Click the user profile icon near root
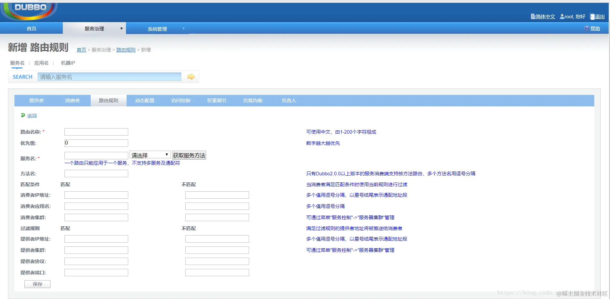This screenshot has width=610, height=299. coord(562,16)
